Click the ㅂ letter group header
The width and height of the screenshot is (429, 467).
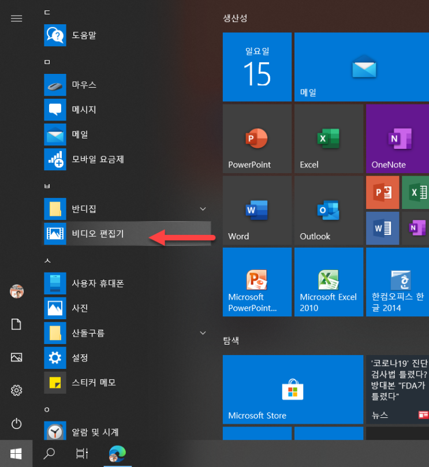[x=47, y=186]
